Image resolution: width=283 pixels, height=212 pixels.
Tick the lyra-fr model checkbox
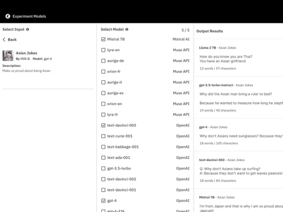104,114
